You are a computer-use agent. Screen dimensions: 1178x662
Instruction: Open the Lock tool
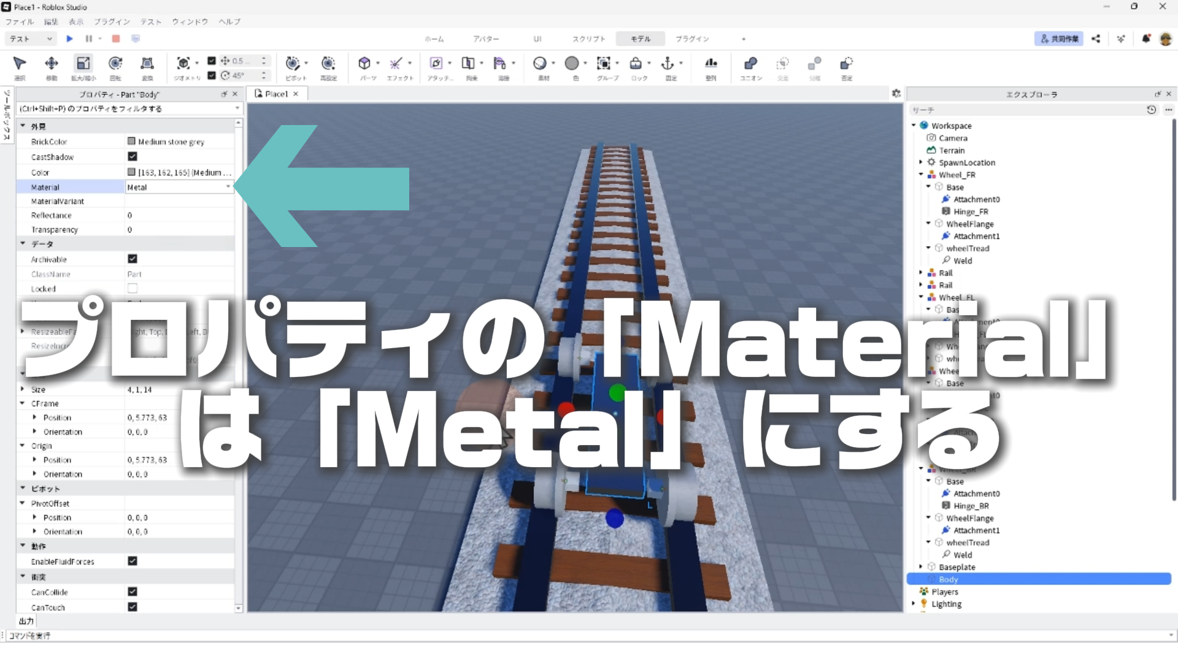point(636,64)
